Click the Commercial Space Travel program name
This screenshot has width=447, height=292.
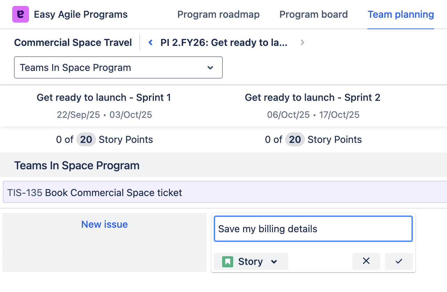click(73, 42)
